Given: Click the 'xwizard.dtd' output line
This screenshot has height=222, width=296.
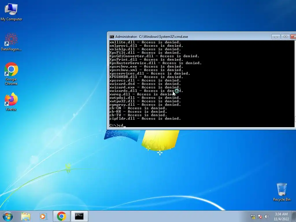Looking at the screenshot, I should click(x=145, y=84).
